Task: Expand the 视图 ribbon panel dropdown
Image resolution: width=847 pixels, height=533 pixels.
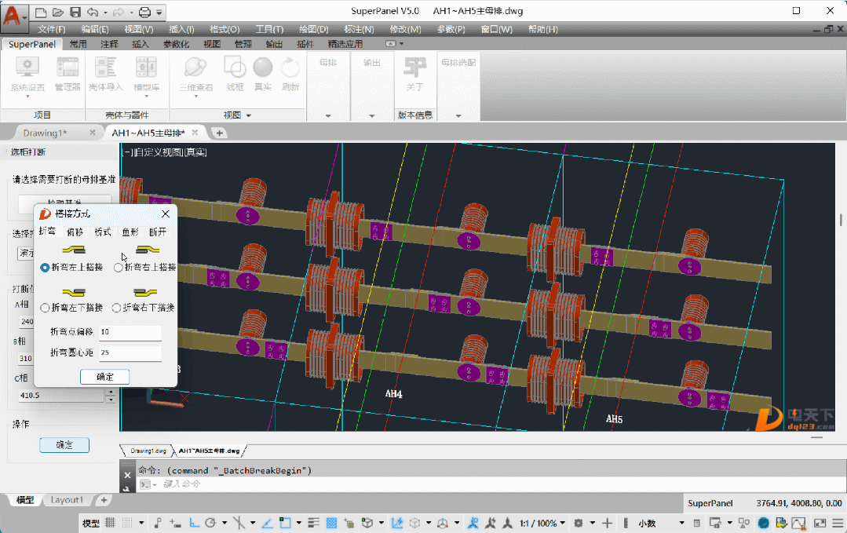Action: pos(248,115)
